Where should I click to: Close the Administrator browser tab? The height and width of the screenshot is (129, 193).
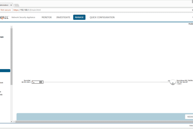(11, 5)
